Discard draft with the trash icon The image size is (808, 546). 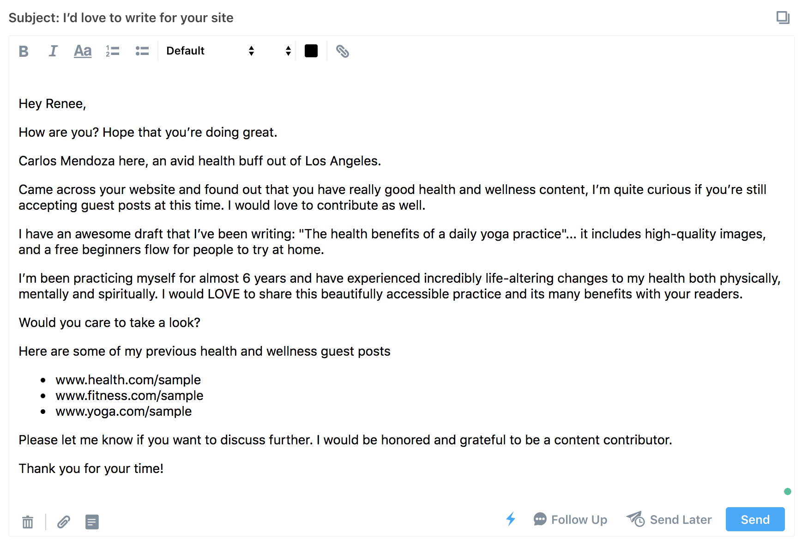[28, 522]
